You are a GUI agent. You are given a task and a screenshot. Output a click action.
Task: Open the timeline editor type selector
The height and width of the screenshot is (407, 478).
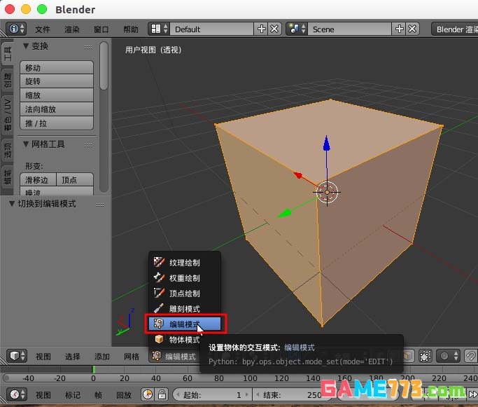[x=17, y=394]
